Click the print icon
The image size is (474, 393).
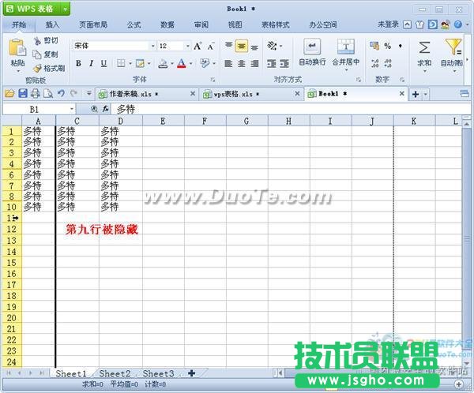(x=36, y=93)
